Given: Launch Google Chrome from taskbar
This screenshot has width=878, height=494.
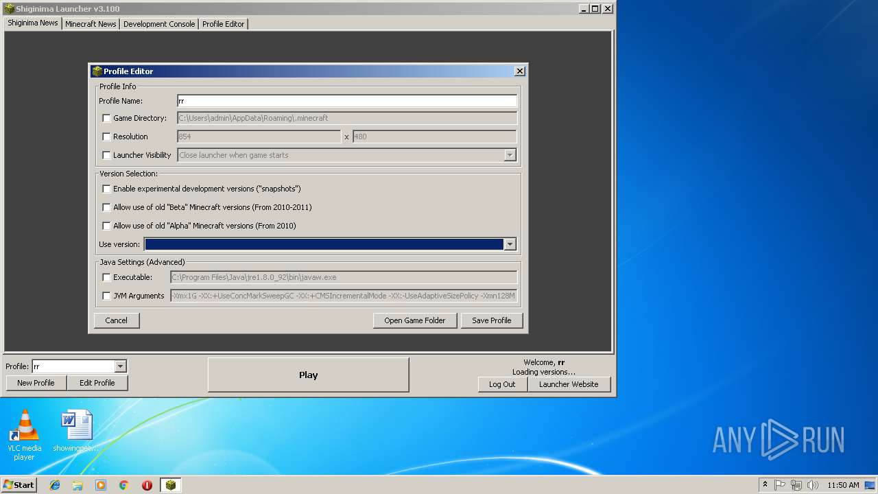Looking at the screenshot, I should pyautogui.click(x=123, y=485).
